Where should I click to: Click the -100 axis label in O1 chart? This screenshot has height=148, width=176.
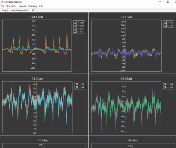(122, 131)
